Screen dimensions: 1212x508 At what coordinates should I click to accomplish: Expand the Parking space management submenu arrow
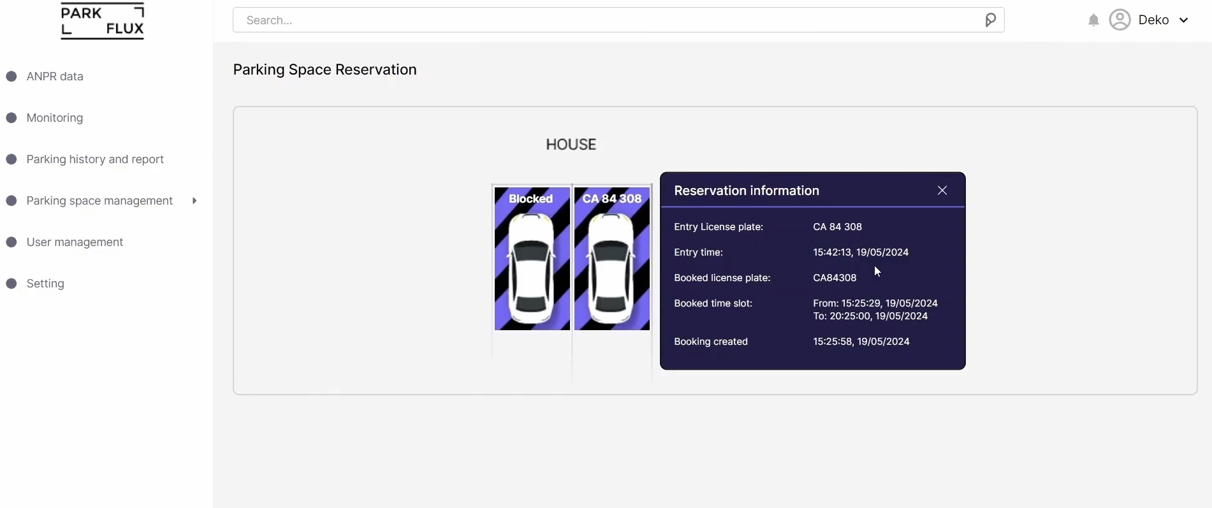(x=194, y=201)
